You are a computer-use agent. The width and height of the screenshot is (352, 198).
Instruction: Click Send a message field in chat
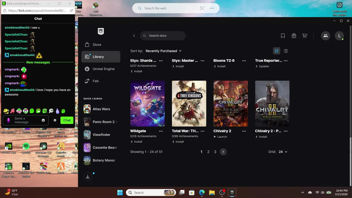(x=25, y=120)
